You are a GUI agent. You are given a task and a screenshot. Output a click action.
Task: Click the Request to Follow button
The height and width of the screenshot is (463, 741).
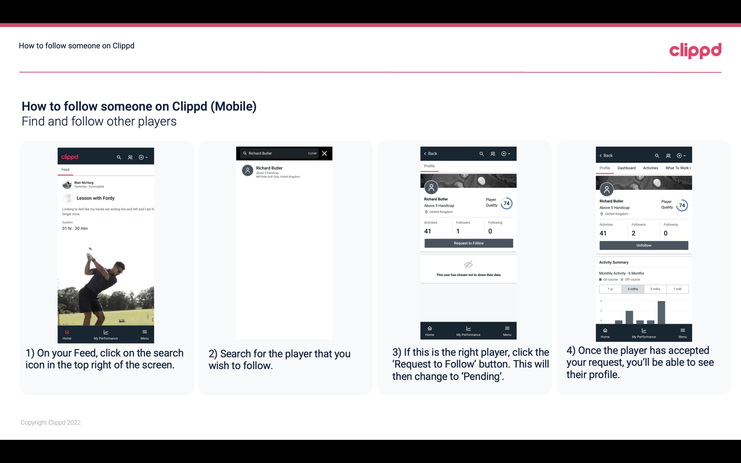(x=468, y=243)
